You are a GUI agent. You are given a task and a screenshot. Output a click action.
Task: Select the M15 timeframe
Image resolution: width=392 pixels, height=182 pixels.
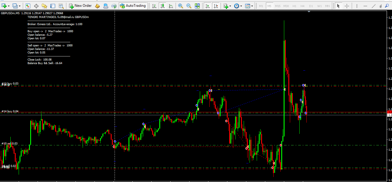point(278,6)
